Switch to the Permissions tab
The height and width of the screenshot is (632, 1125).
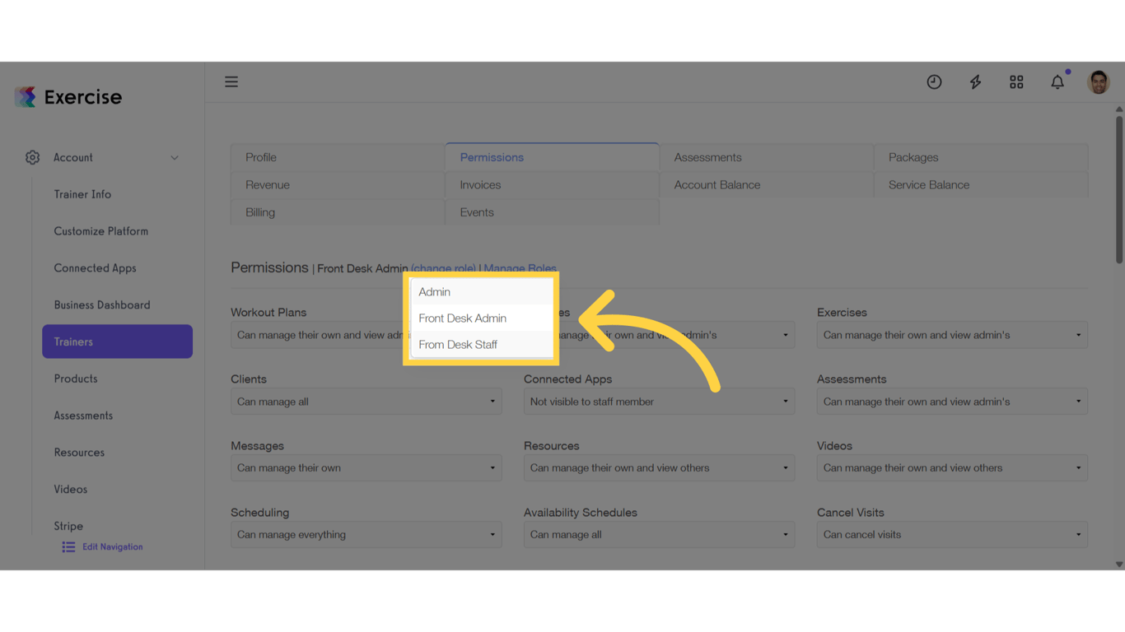point(552,157)
